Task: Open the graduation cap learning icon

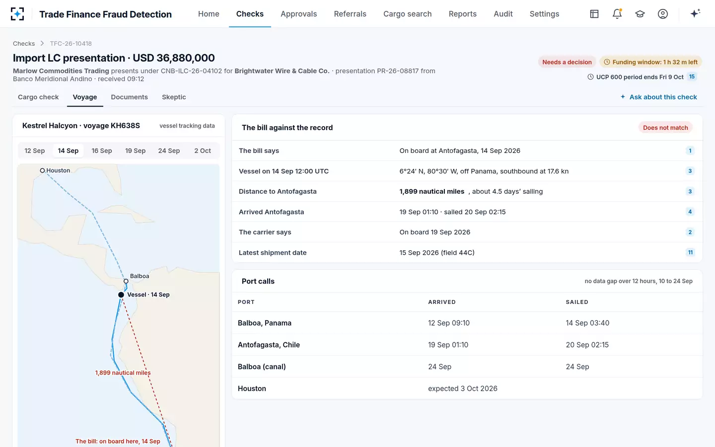Action: coord(640,14)
